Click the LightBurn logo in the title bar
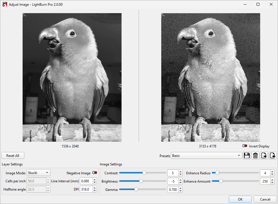 pos(5,5)
